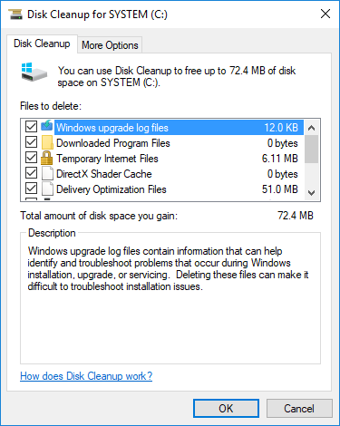This screenshot has height=426, width=340.
Task: Click the Cancel button
Action: click(299, 409)
